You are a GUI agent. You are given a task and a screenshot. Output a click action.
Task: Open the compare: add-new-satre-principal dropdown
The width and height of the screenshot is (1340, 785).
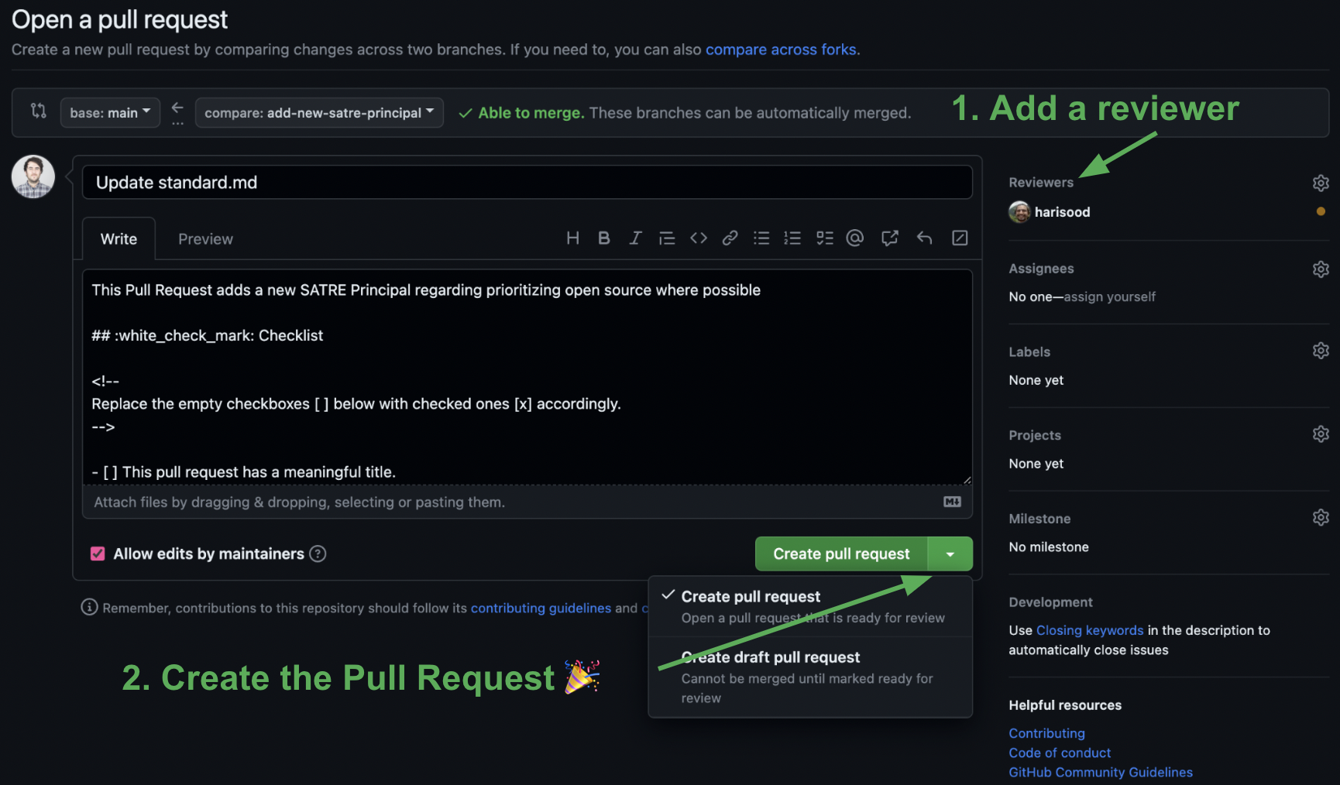click(x=319, y=112)
